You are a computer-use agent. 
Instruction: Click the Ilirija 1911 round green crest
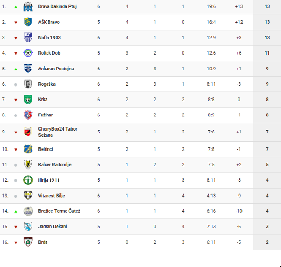click(x=28, y=180)
